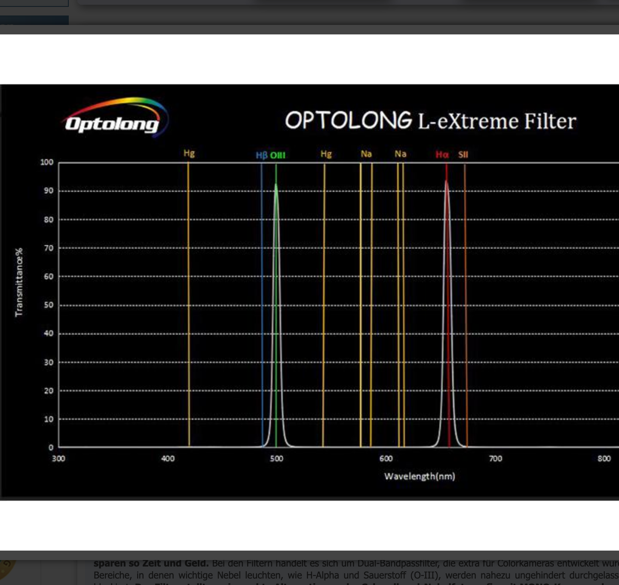The height and width of the screenshot is (585, 619).
Task: Click the green OIII label
Action: pyautogui.click(x=278, y=155)
